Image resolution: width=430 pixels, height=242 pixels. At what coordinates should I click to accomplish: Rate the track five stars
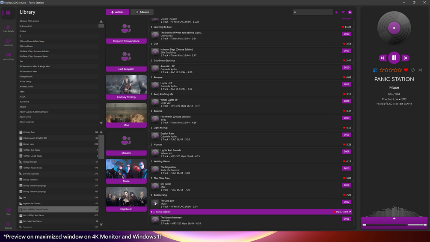[400, 70]
